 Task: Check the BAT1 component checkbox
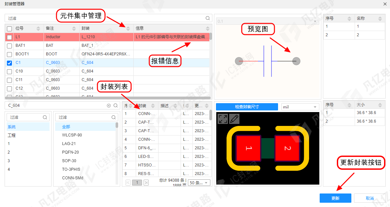tap(10, 46)
